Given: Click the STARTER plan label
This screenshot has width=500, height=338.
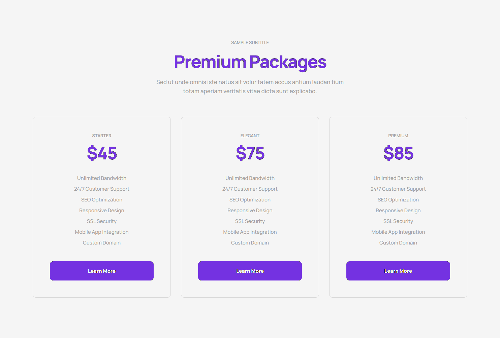Looking at the screenshot, I should tap(102, 136).
